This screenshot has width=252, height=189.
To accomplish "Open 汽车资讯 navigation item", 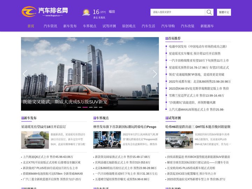I will [x=50, y=26].
